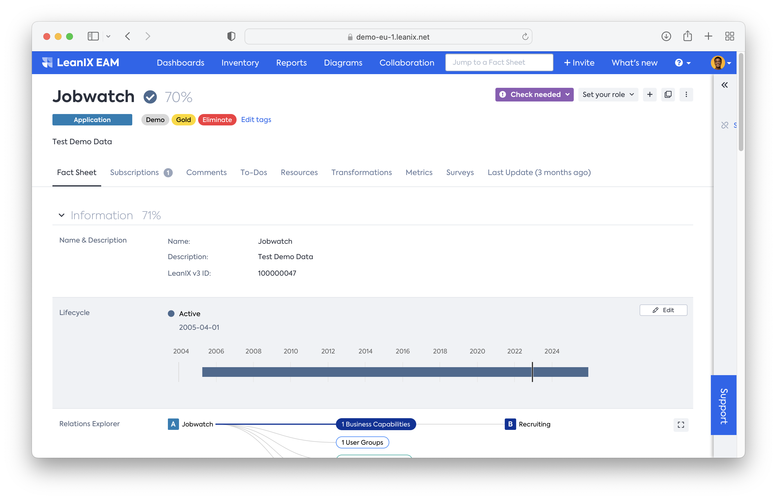Click the Safari privacy shield icon
Image resolution: width=777 pixels, height=500 pixels.
pyautogui.click(x=231, y=36)
